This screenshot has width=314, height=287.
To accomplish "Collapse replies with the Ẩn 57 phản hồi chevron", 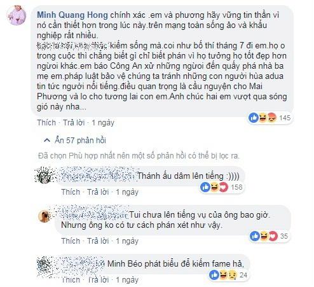I will tap(47, 140).
